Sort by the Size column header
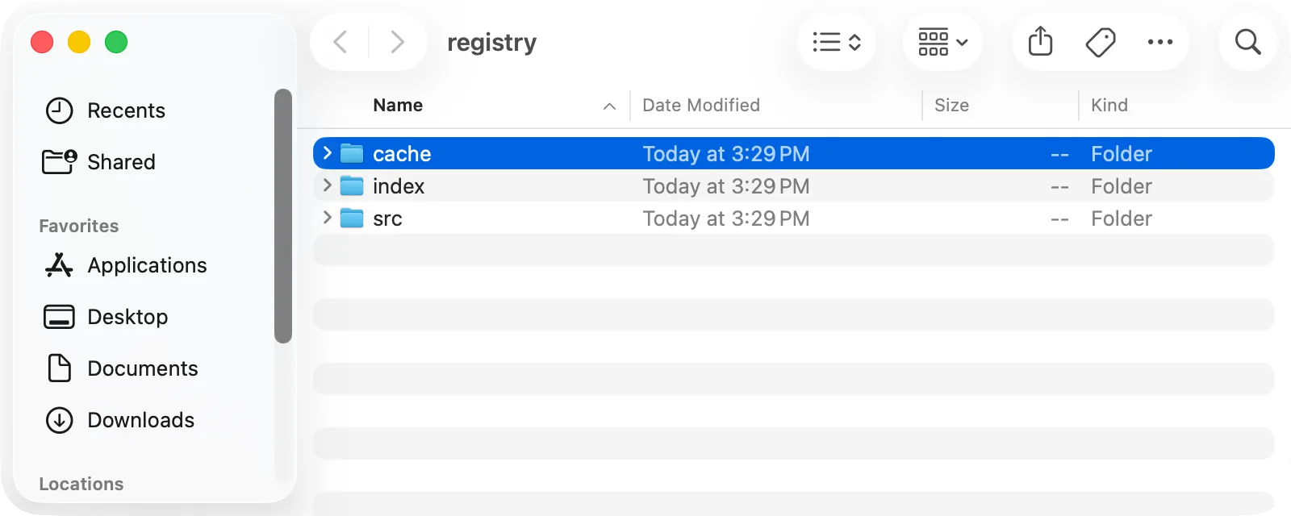 click(x=951, y=106)
